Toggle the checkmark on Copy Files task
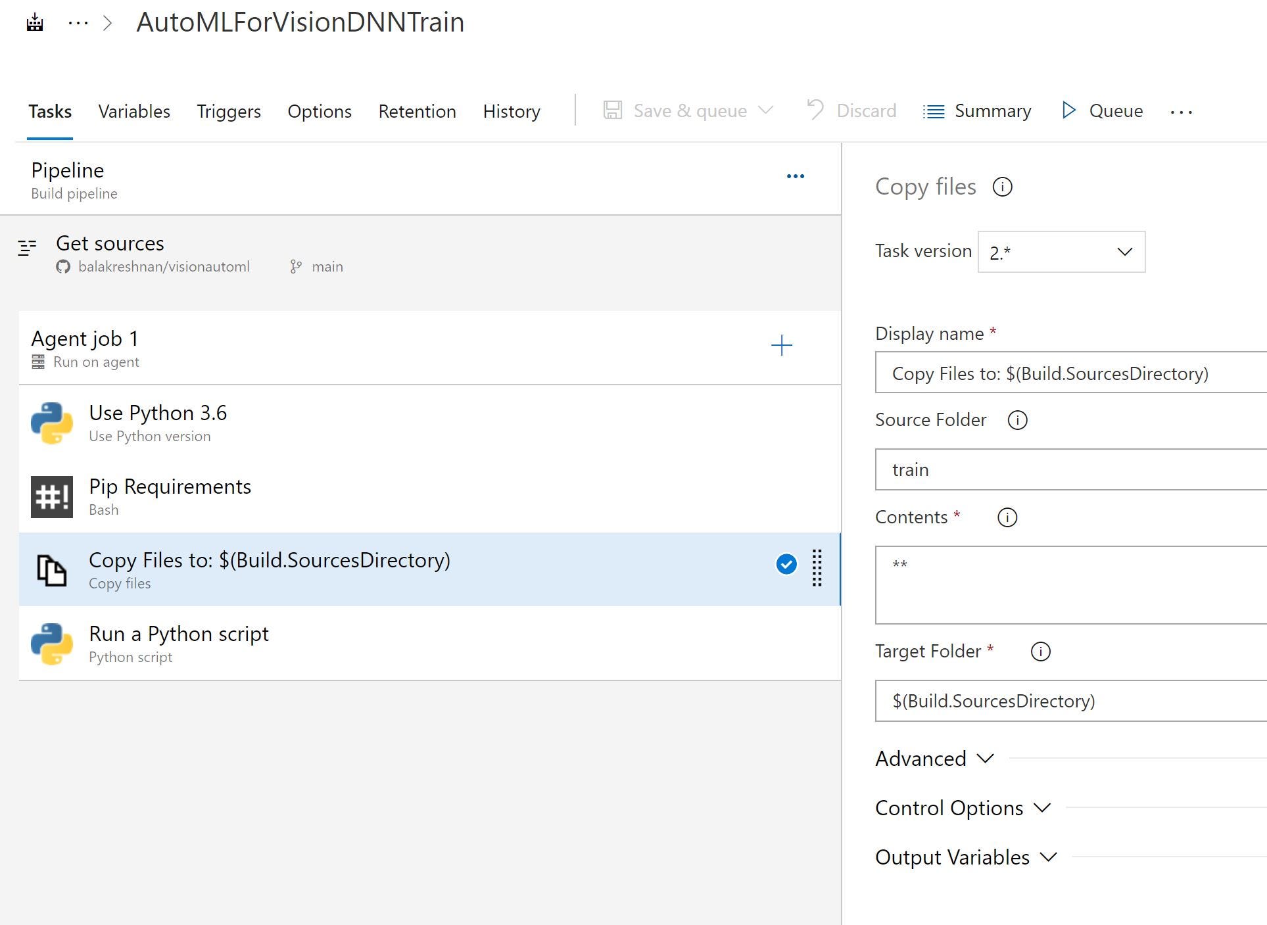Viewport: 1267px width, 925px height. tap(786, 564)
